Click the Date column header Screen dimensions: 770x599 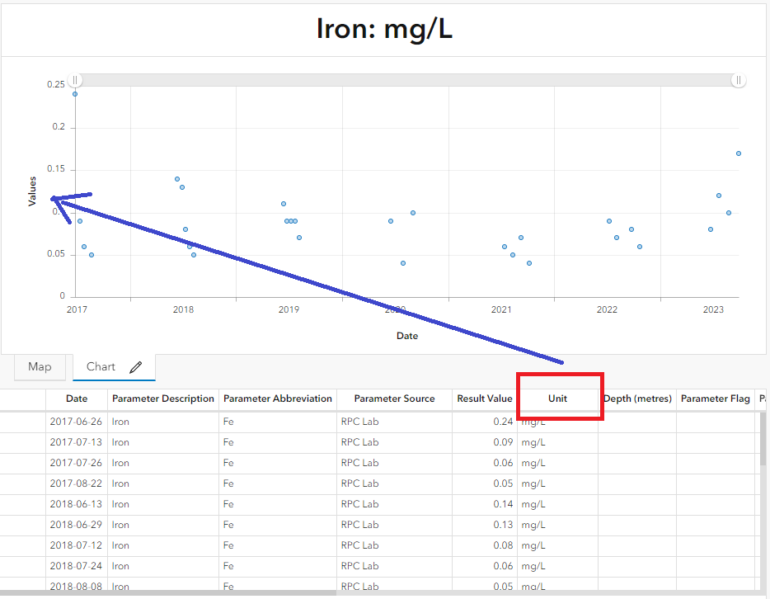click(x=77, y=399)
